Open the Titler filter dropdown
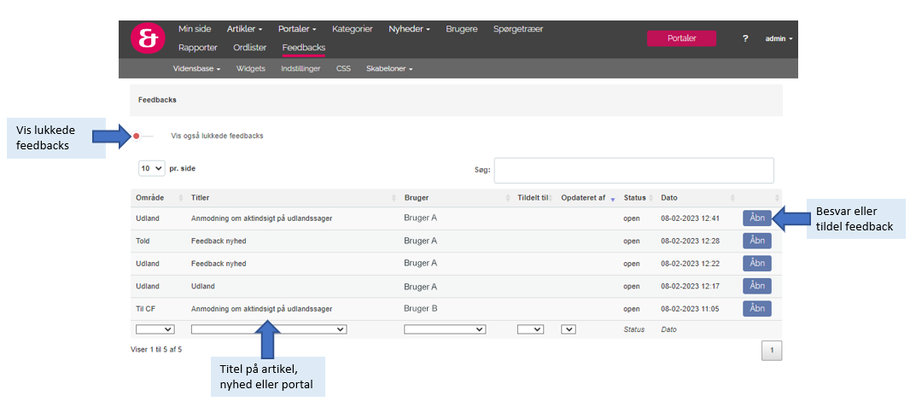The height and width of the screenshot is (407, 916). point(269,329)
